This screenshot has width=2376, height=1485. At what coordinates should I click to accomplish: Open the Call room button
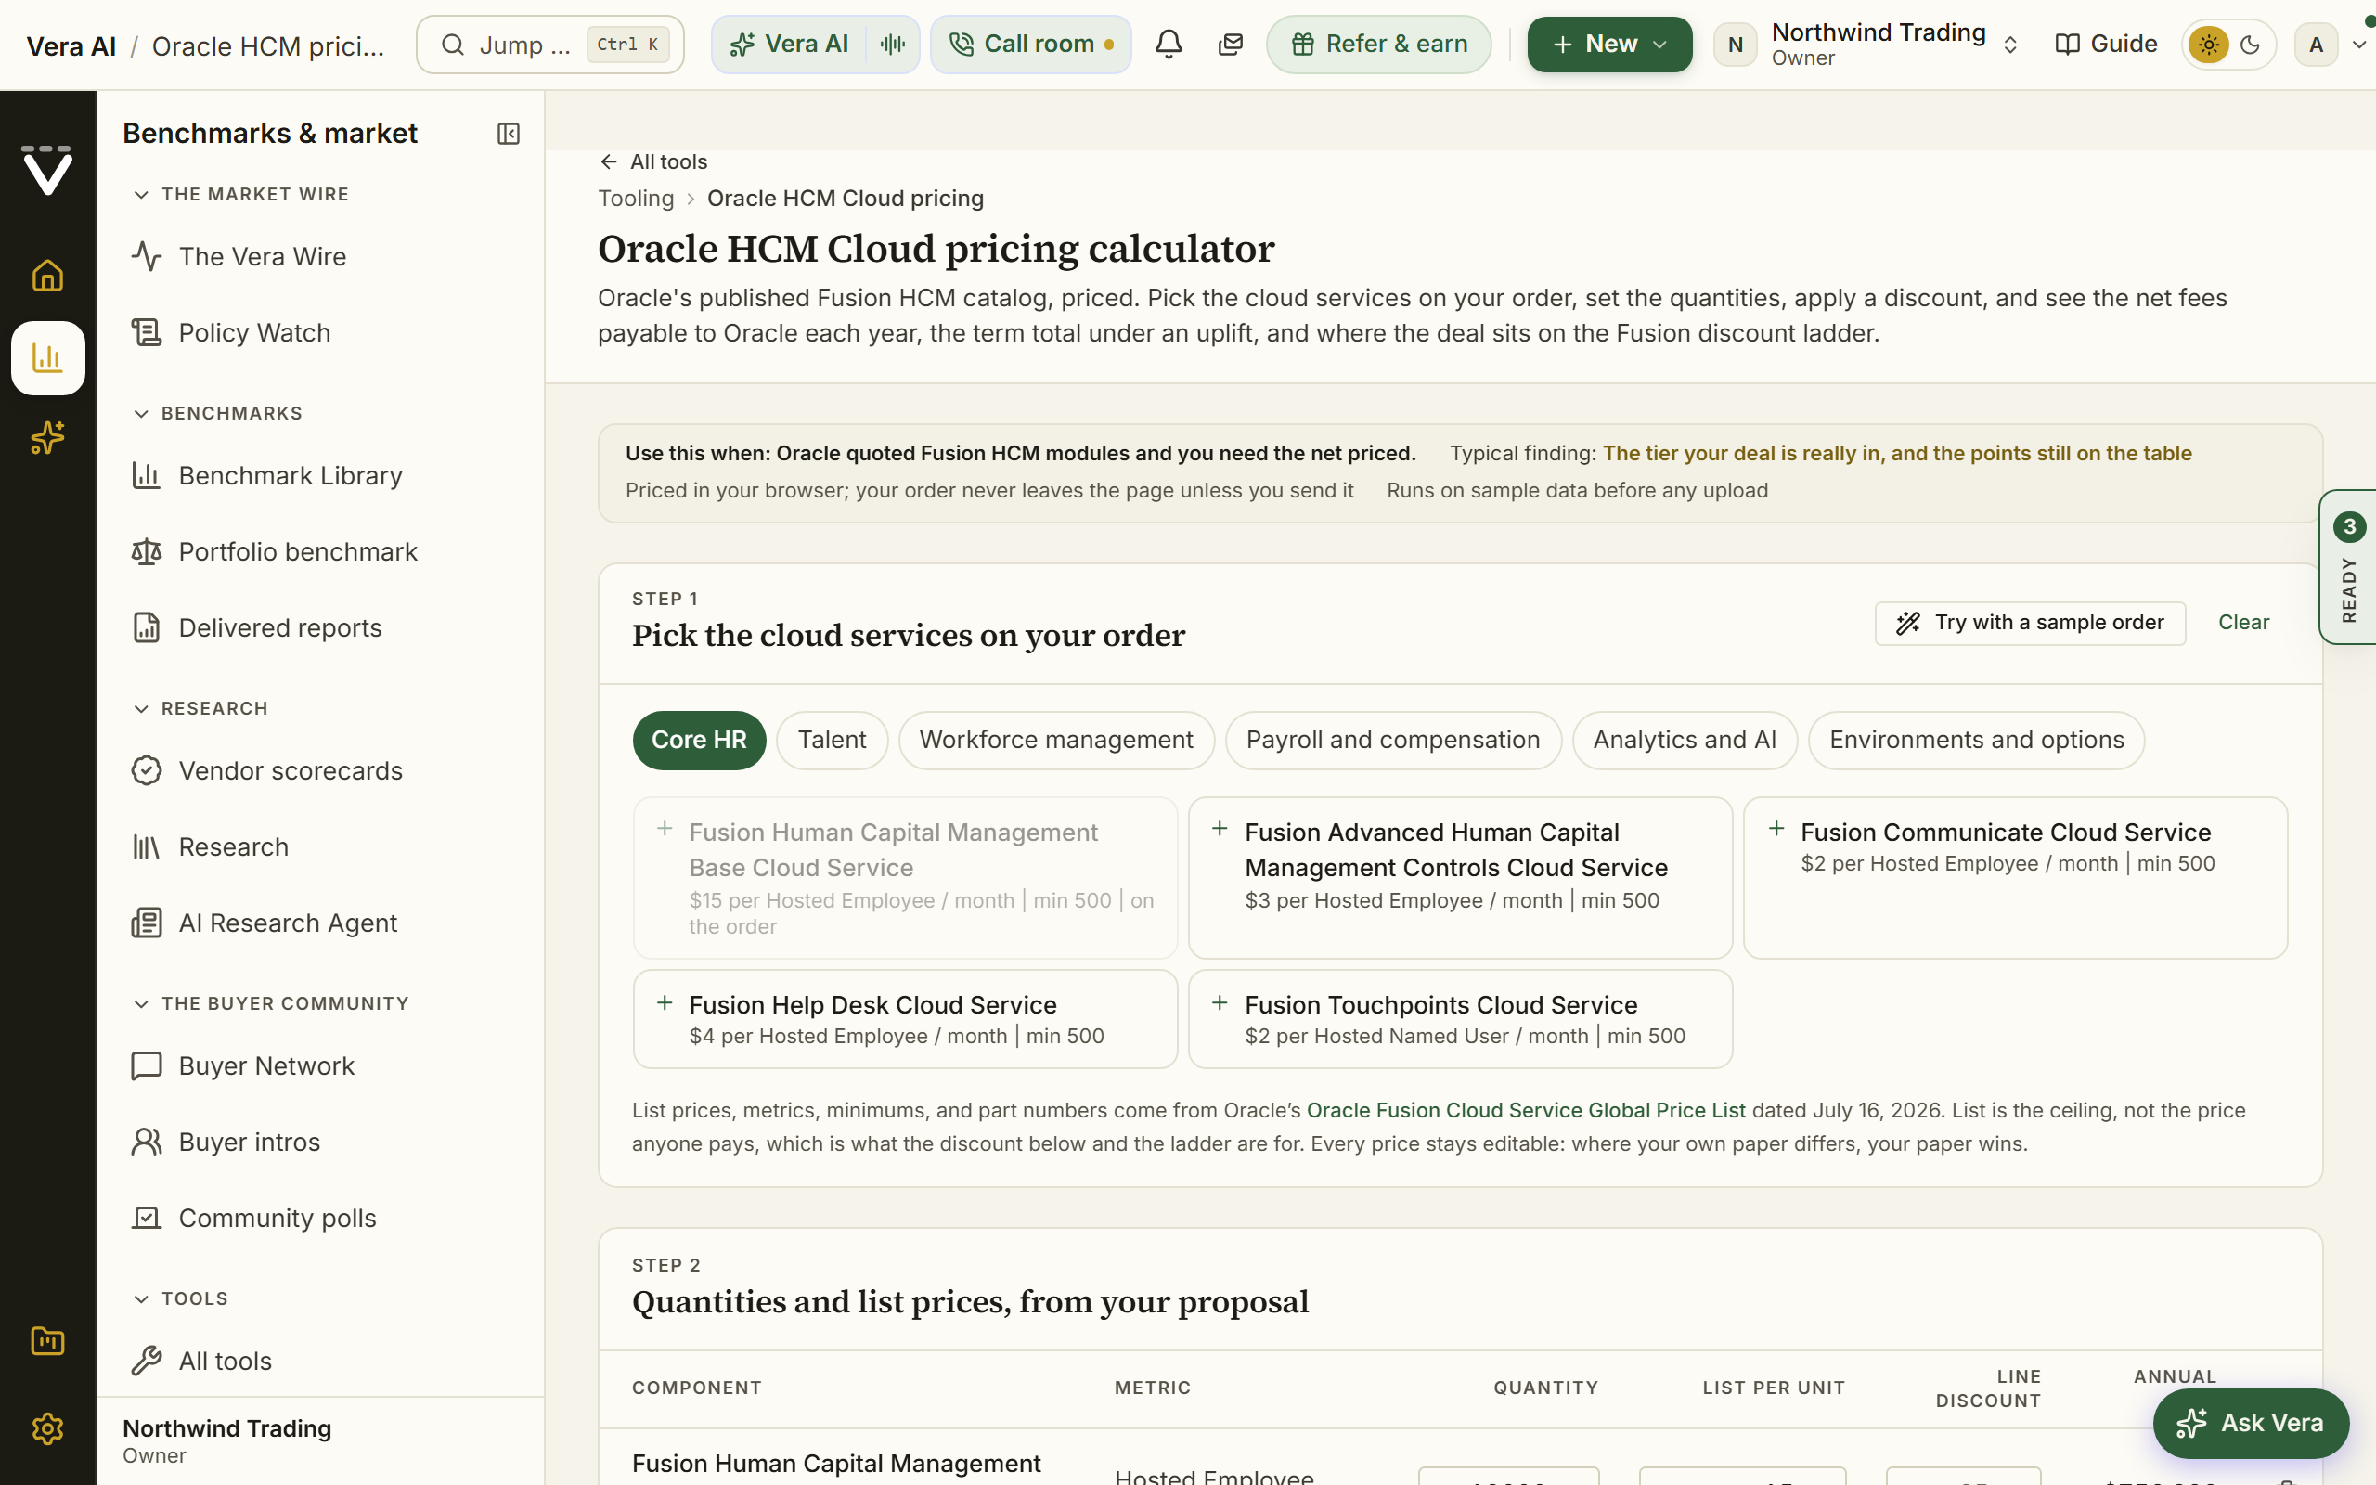[1030, 45]
